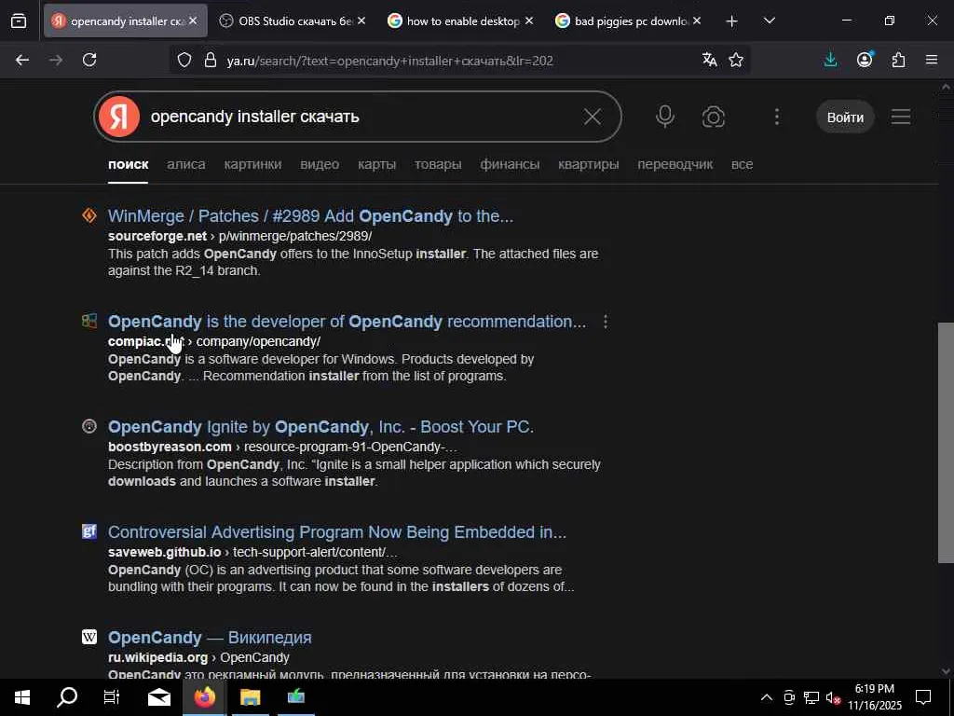Close the OBS Studio tab
This screenshot has height=716, width=954.
coord(361,21)
